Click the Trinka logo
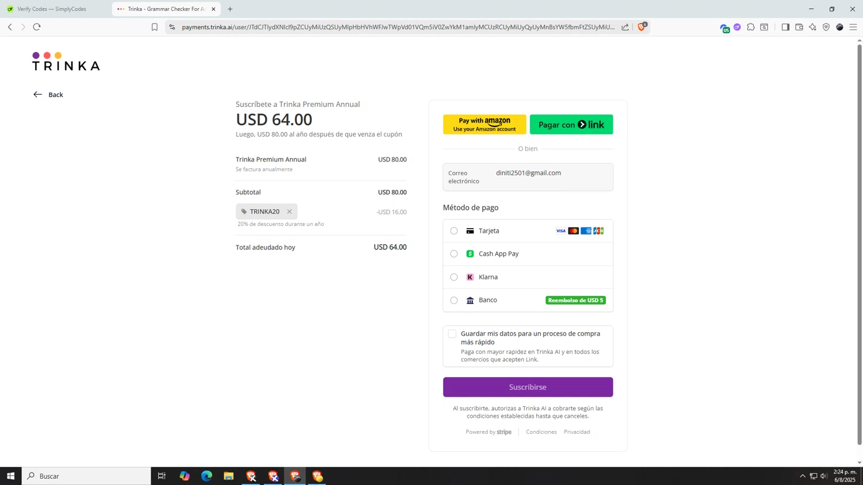The height and width of the screenshot is (485, 863). 66,61
